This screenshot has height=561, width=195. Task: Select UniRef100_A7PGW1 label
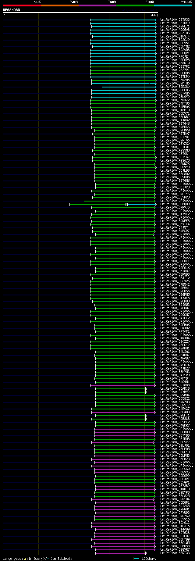(175, 509)
